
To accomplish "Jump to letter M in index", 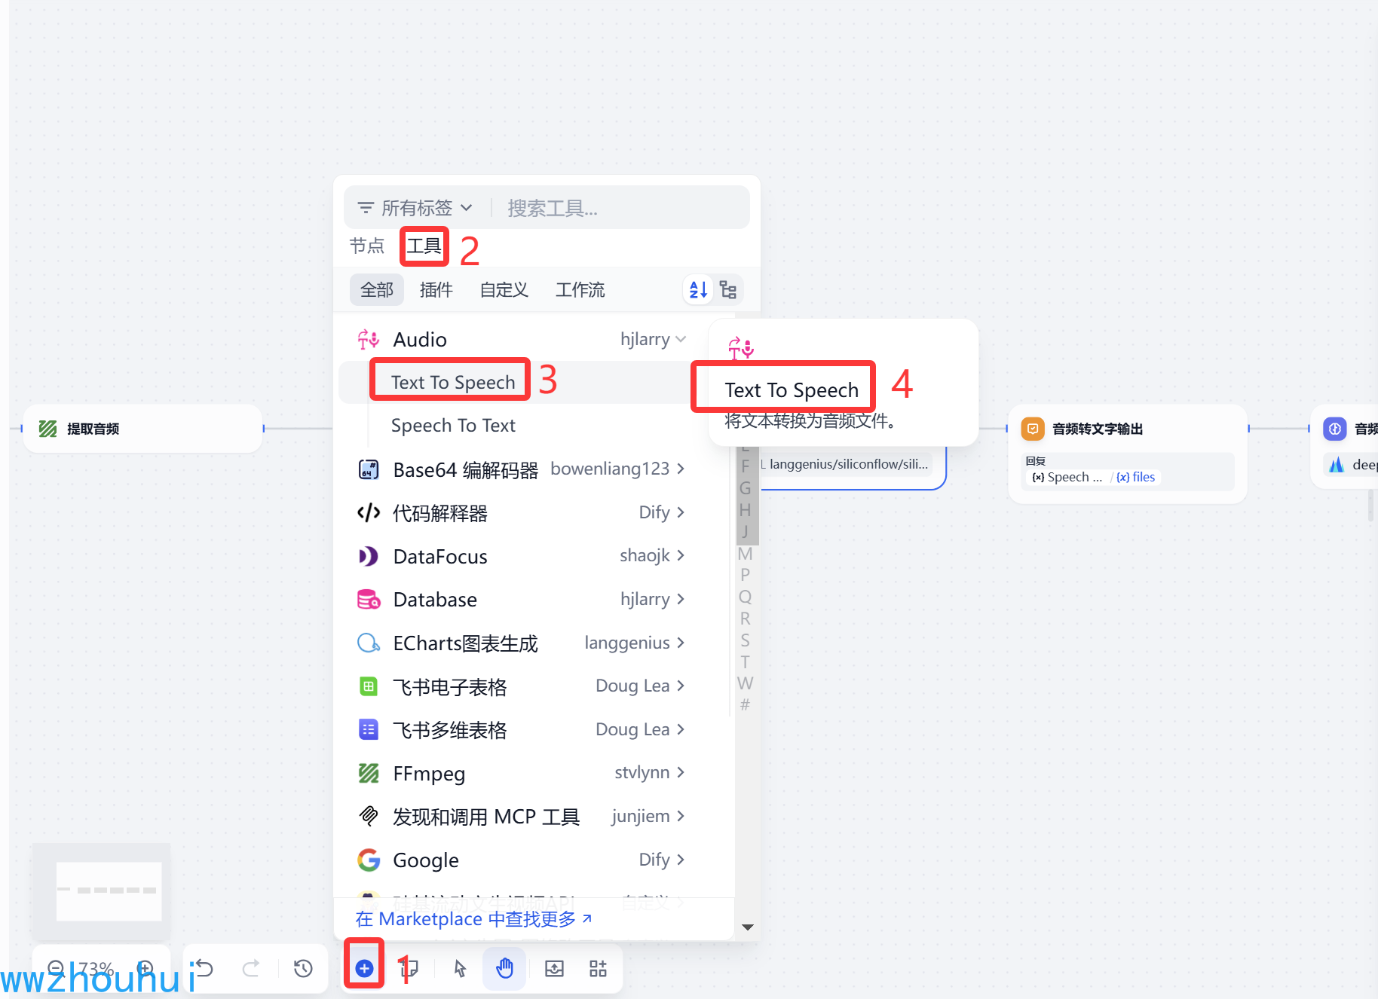I will [745, 554].
